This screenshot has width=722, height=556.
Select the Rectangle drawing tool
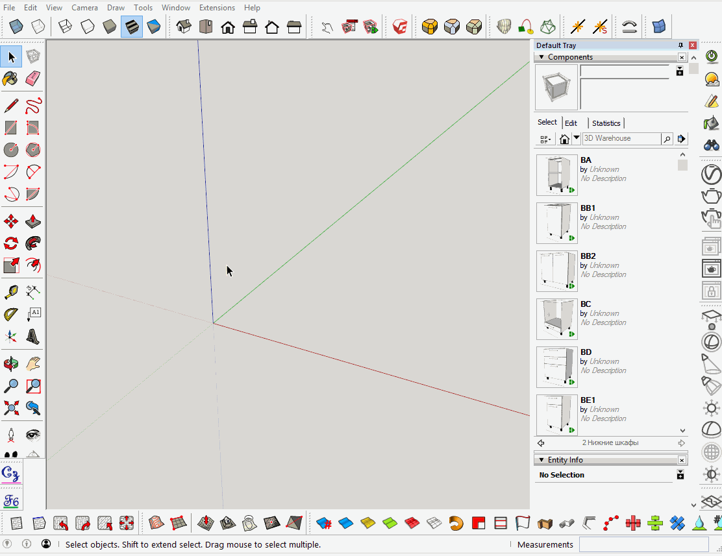point(10,128)
